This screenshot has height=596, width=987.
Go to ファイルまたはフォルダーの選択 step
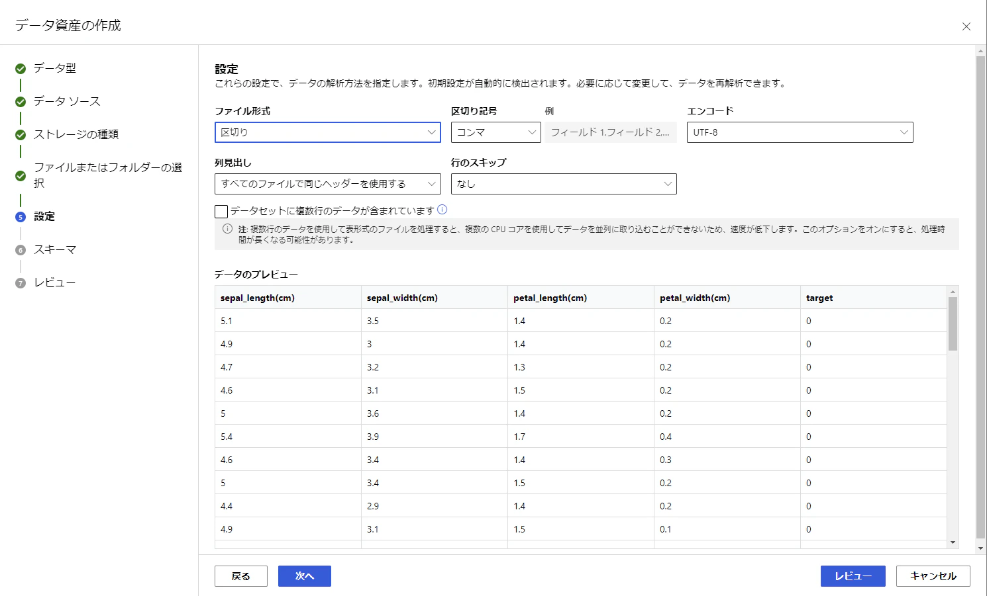click(x=108, y=175)
